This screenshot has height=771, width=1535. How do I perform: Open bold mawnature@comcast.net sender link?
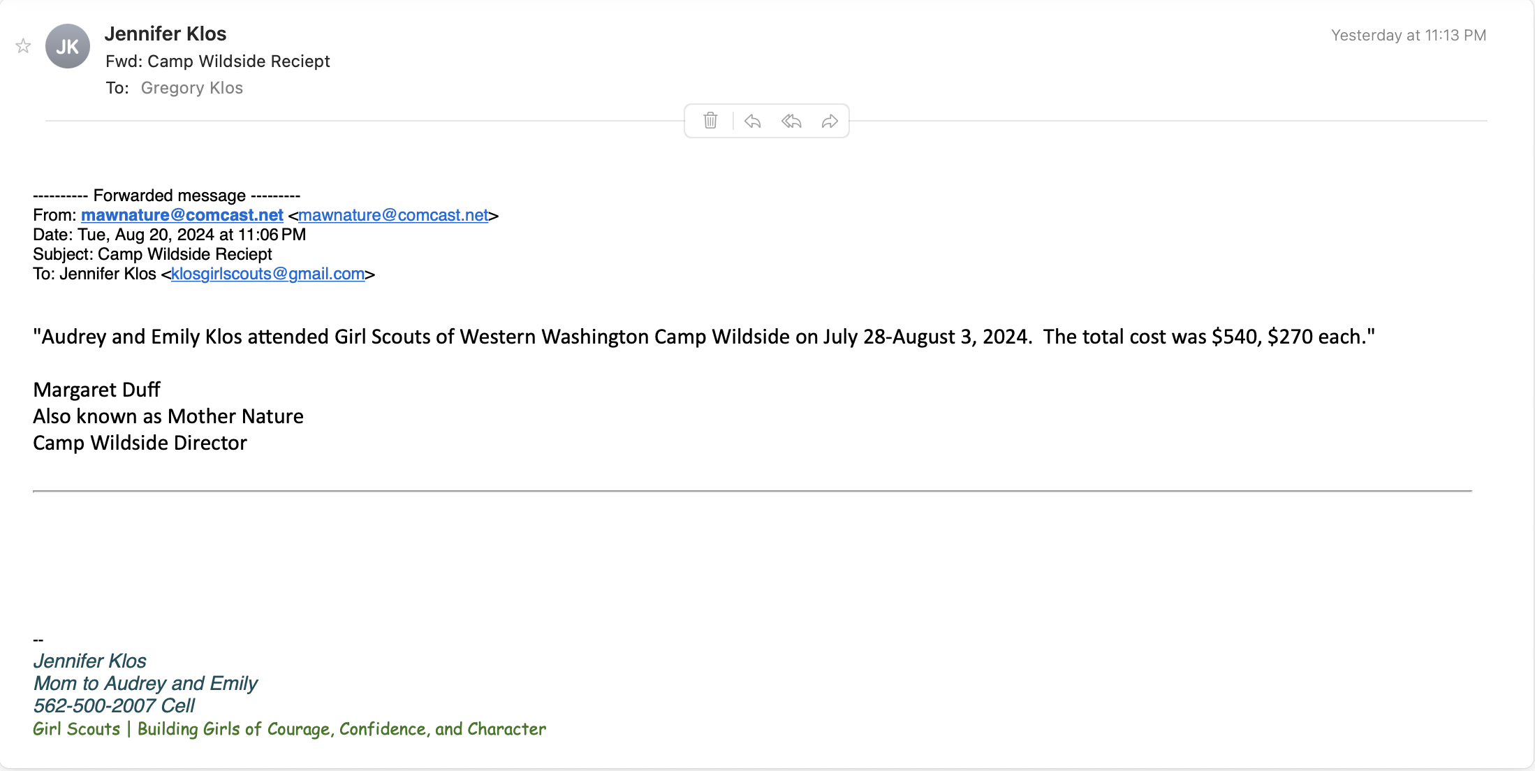pyautogui.click(x=182, y=215)
